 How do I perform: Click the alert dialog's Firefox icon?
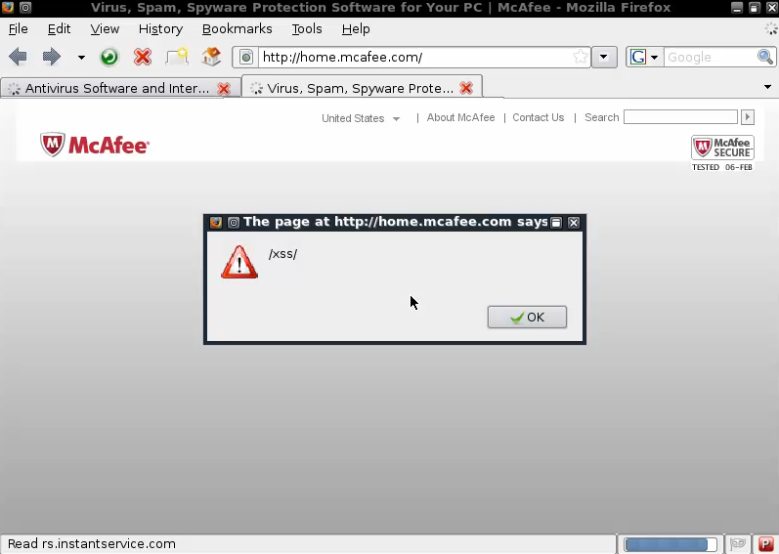[x=216, y=222]
